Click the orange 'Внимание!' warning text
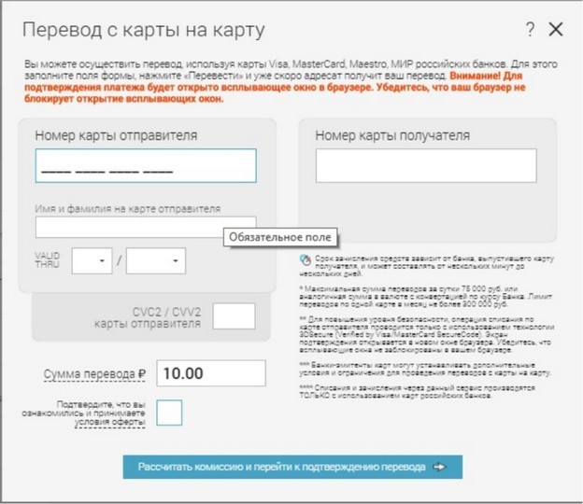 275,88
